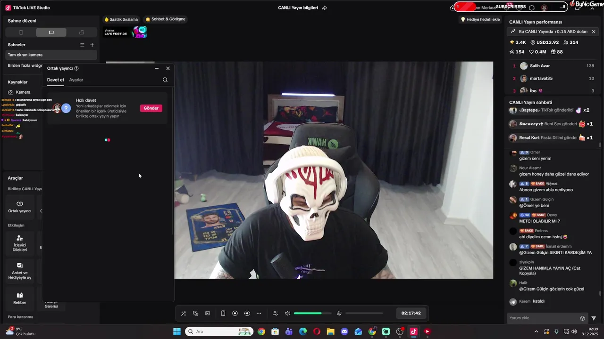Show hidden system tray icons chevron
Image resolution: width=604 pixels, height=339 pixels.
(536, 331)
